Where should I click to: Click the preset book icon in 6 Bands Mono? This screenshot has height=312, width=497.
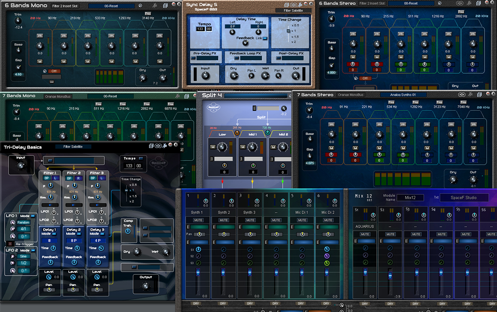pyautogui.click(x=165, y=6)
